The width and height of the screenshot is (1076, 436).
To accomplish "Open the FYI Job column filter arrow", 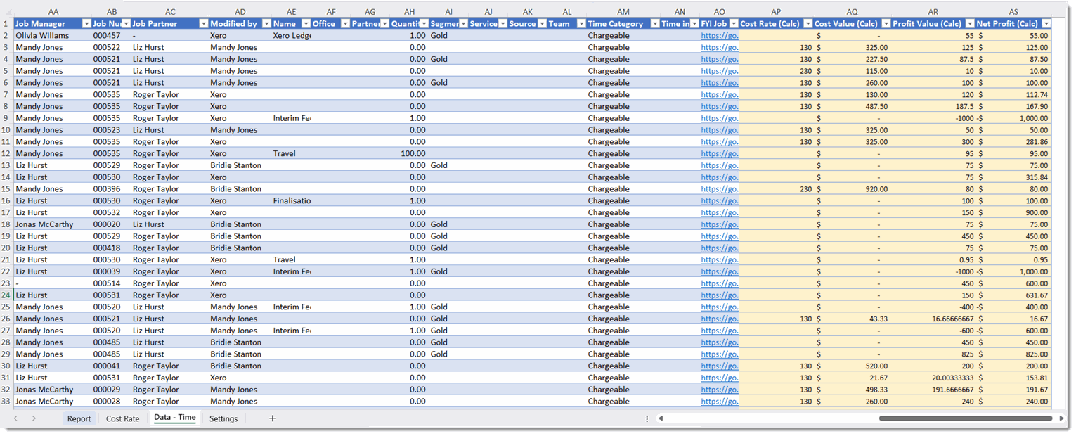I will 734,24.
